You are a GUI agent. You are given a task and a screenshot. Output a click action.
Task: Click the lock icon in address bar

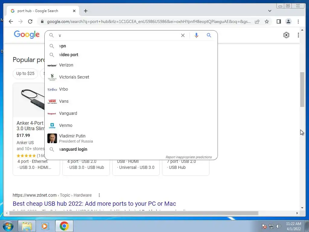pos(42,21)
